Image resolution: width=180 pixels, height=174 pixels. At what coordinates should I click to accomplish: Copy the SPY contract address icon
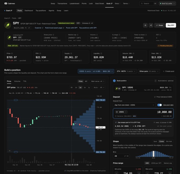tap(26, 28)
